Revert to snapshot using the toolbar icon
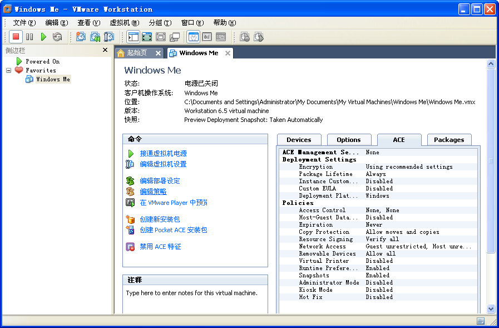 (95, 37)
